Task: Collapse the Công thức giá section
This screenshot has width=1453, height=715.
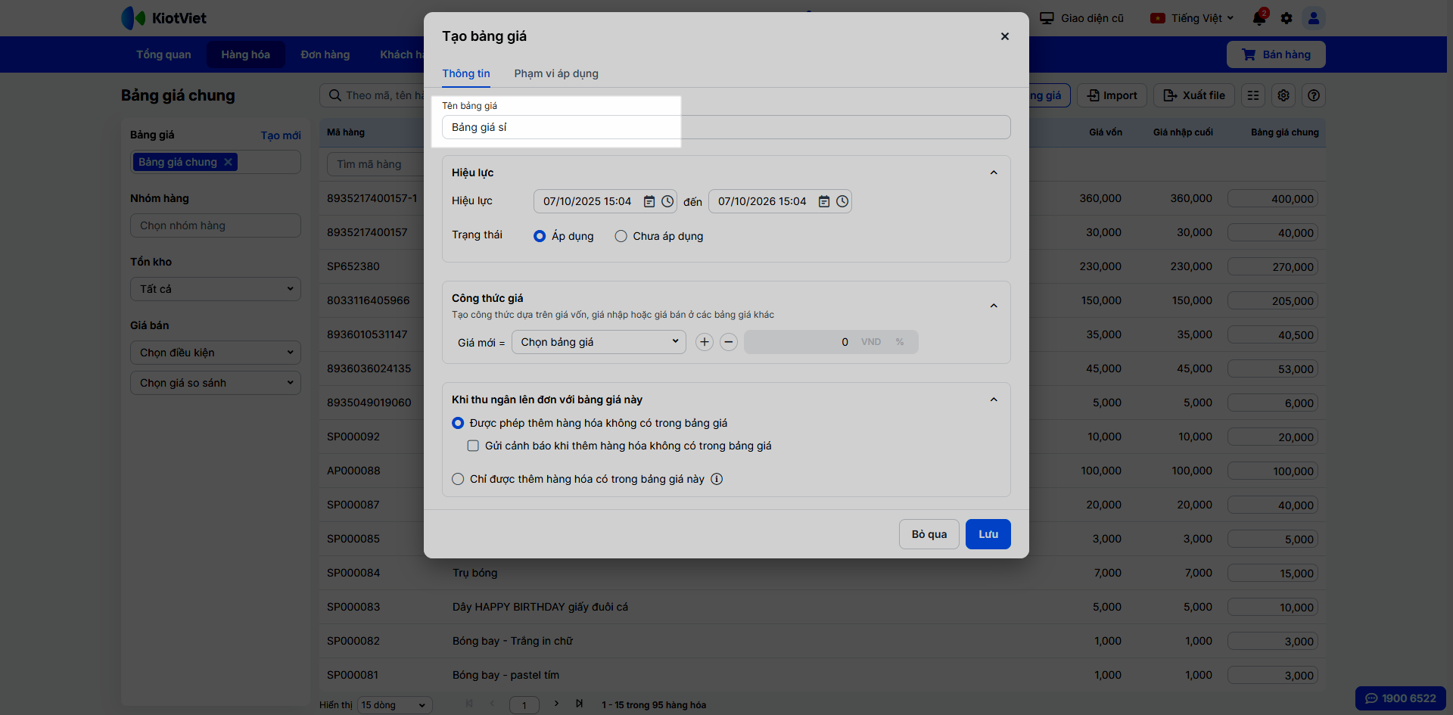Action: click(994, 306)
